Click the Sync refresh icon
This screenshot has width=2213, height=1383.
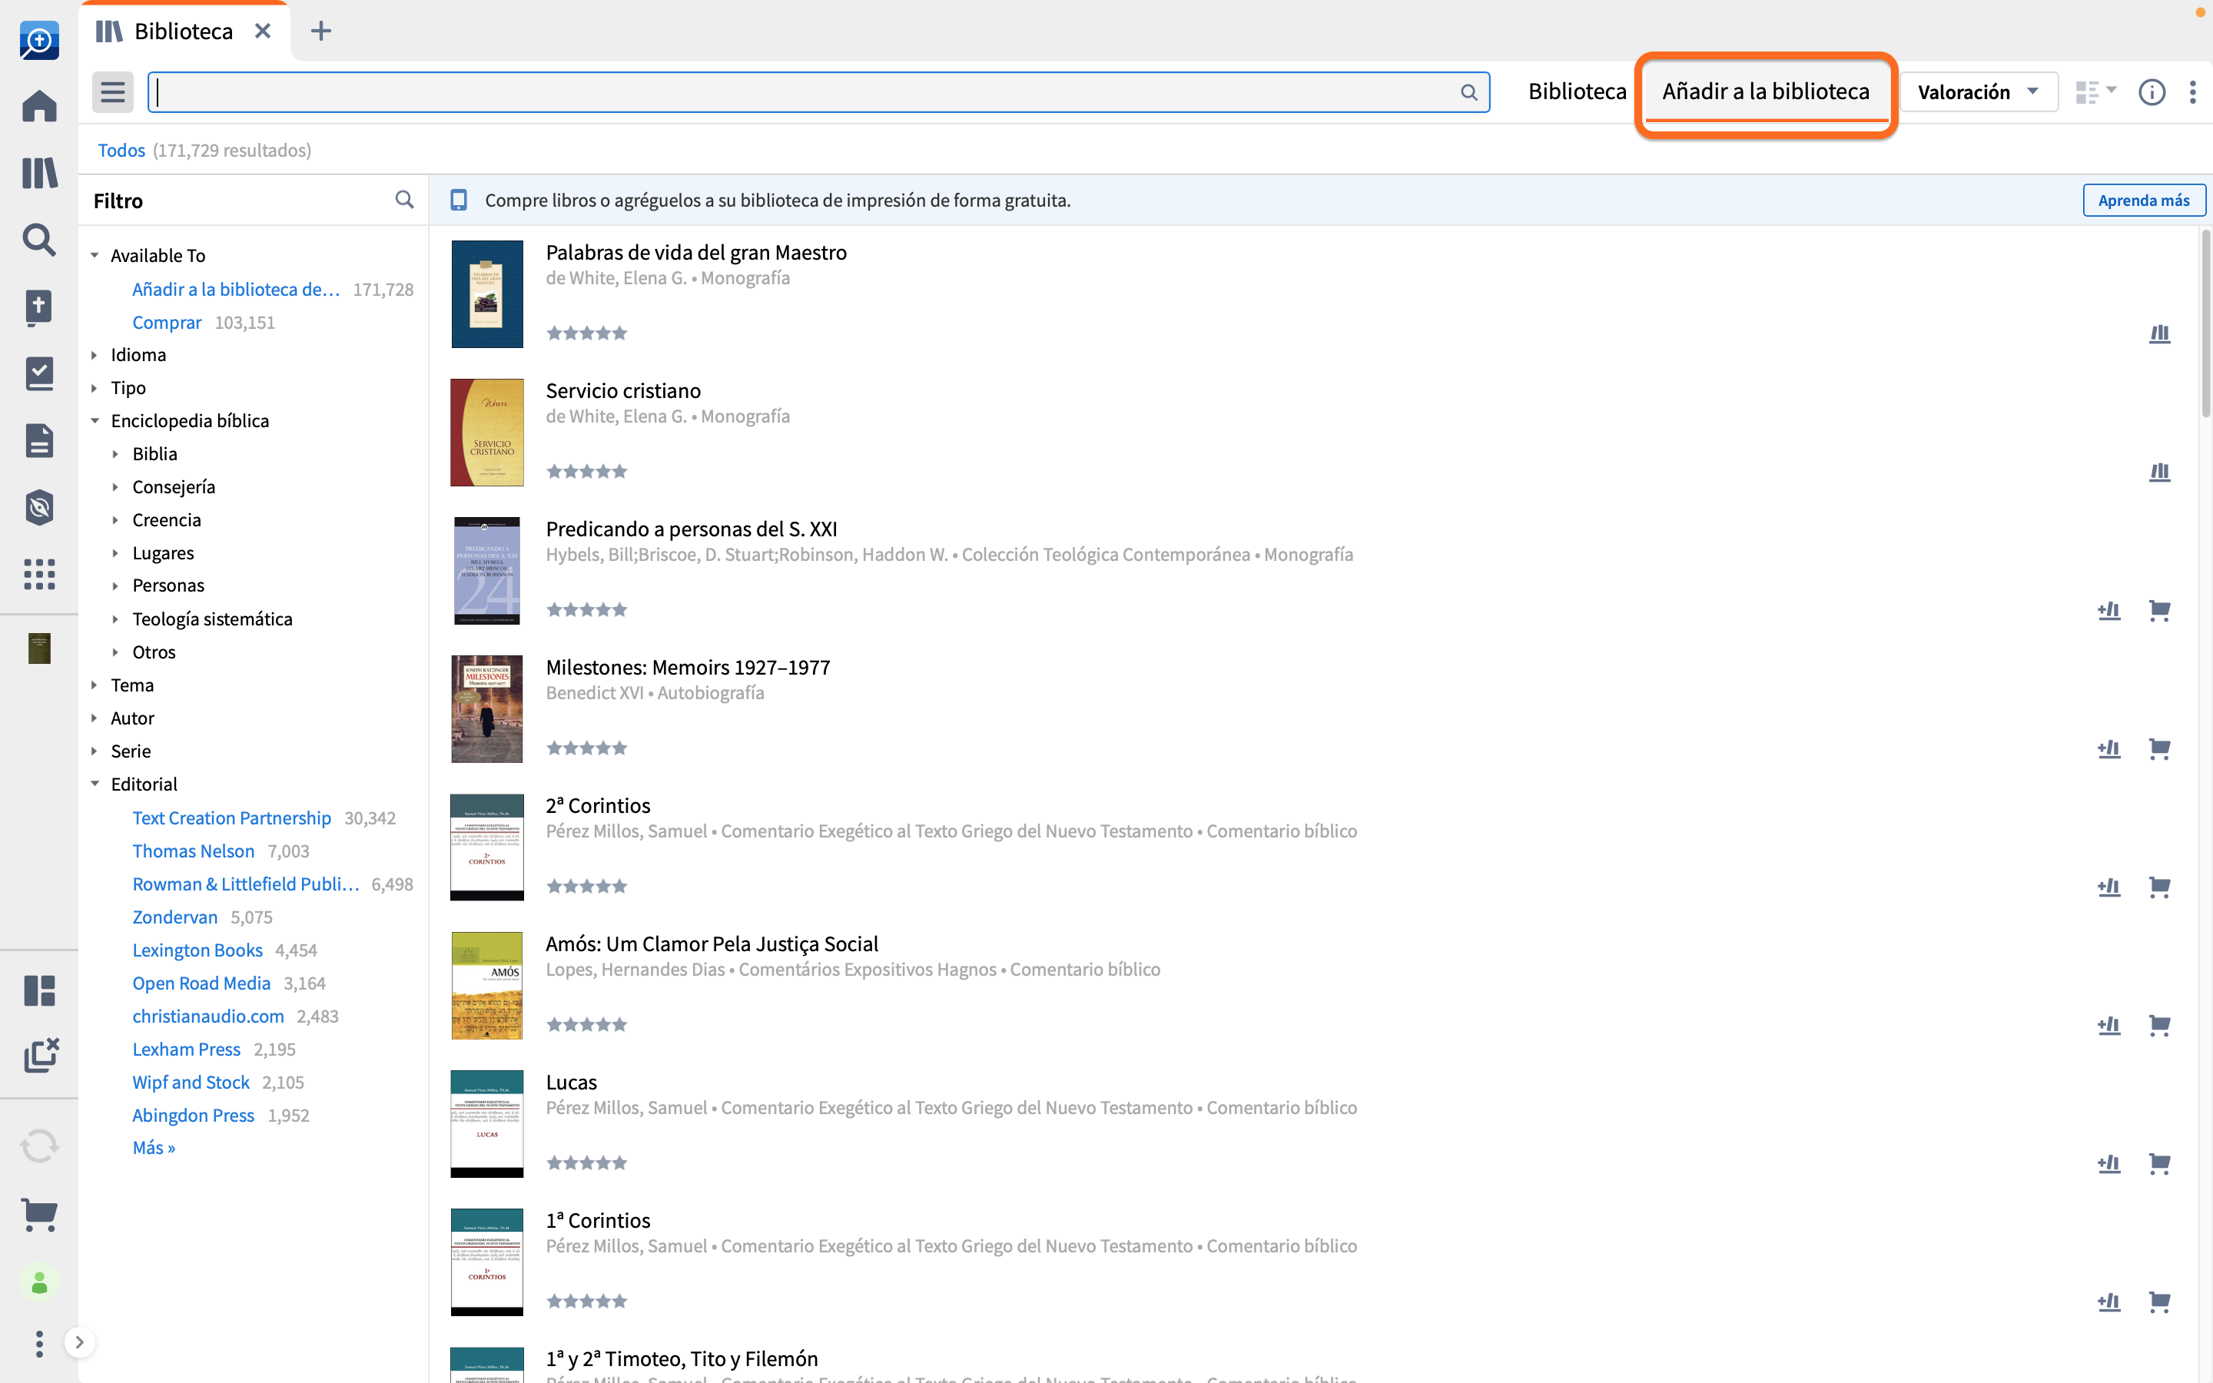click(39, 1146)
